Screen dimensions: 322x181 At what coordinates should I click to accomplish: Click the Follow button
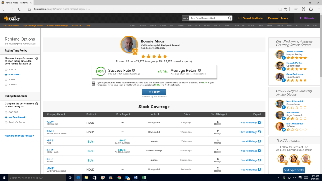click(x=154, y=92)
